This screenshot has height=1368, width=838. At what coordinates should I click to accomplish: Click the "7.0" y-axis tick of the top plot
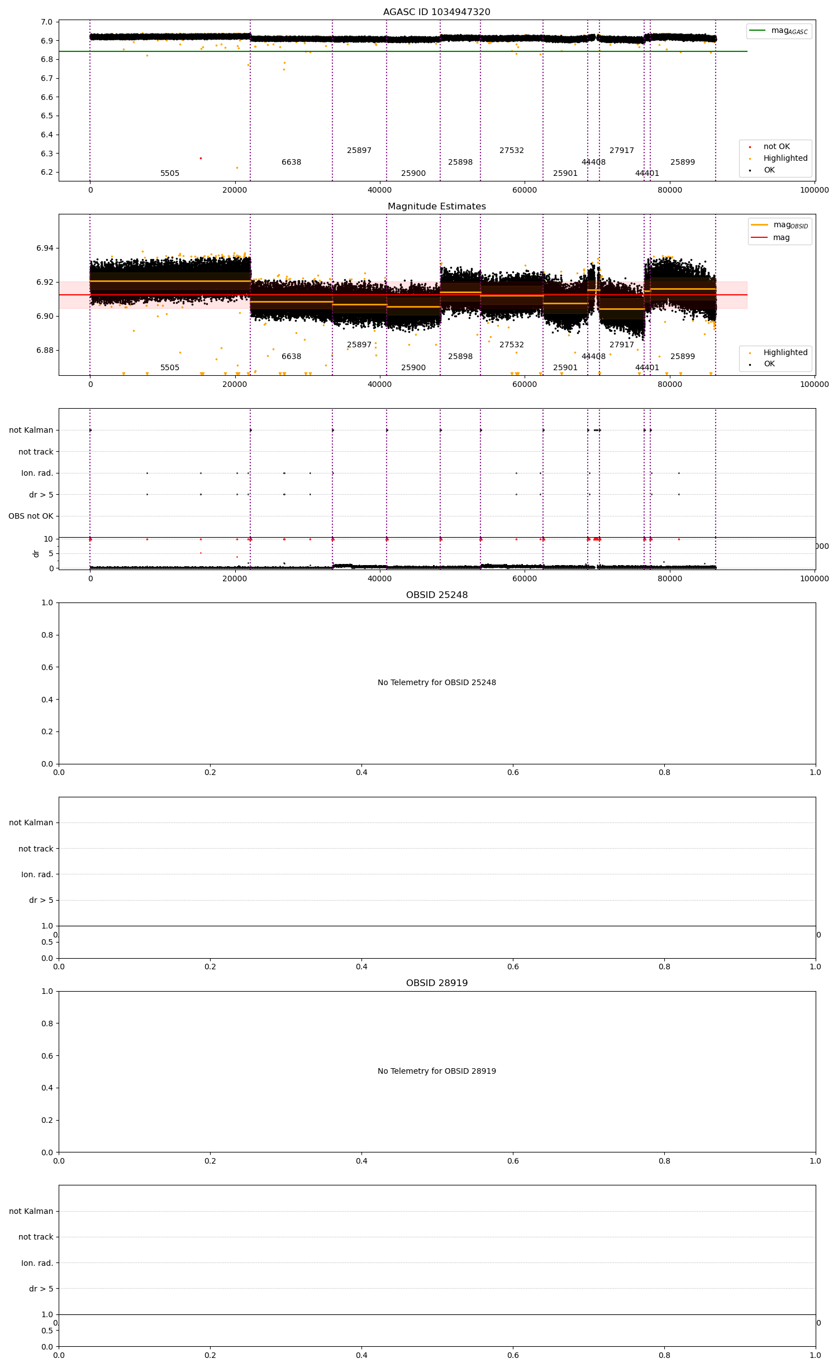point(46,22)
